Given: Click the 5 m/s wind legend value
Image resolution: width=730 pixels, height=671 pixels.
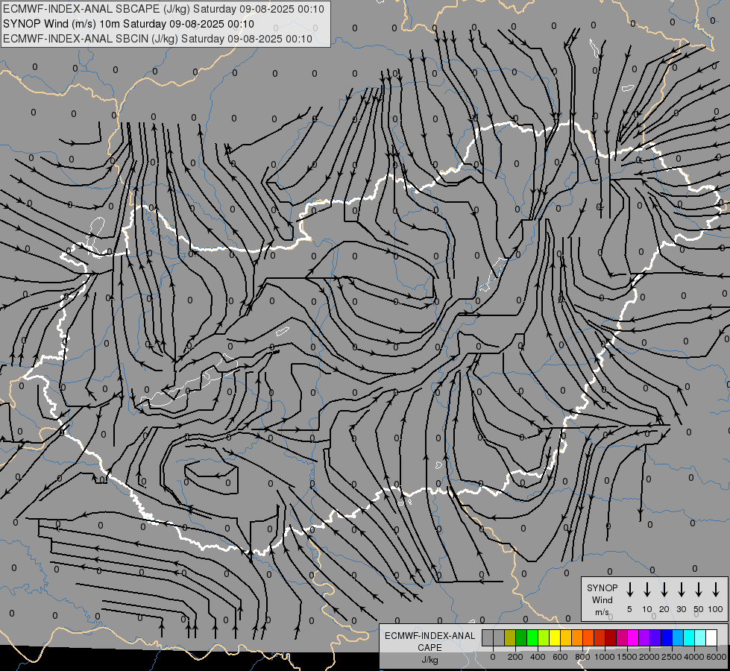Looking at the screenshot, I should 629,609.
